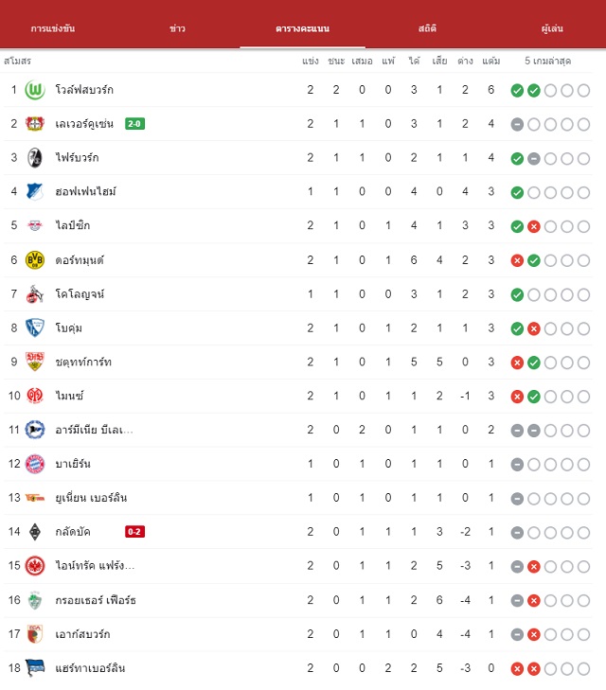This screenshot has width=606, height=690.
Task: Select the Hoffenheim club crest
Action: tap(35, 191)
